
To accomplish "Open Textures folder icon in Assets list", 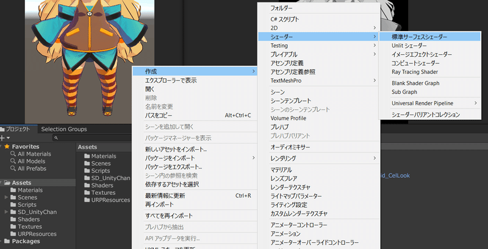I will (87, 193).
